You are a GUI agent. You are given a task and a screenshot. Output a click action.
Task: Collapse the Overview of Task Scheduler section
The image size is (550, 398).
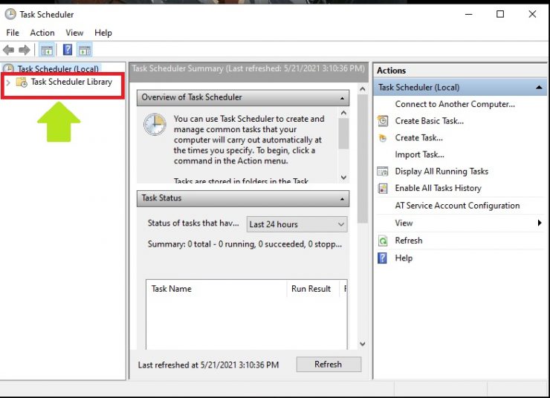(x=342, y=98)
